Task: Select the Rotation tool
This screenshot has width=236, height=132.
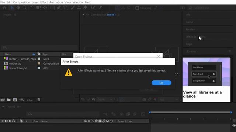Action: (x=32, y=8)
